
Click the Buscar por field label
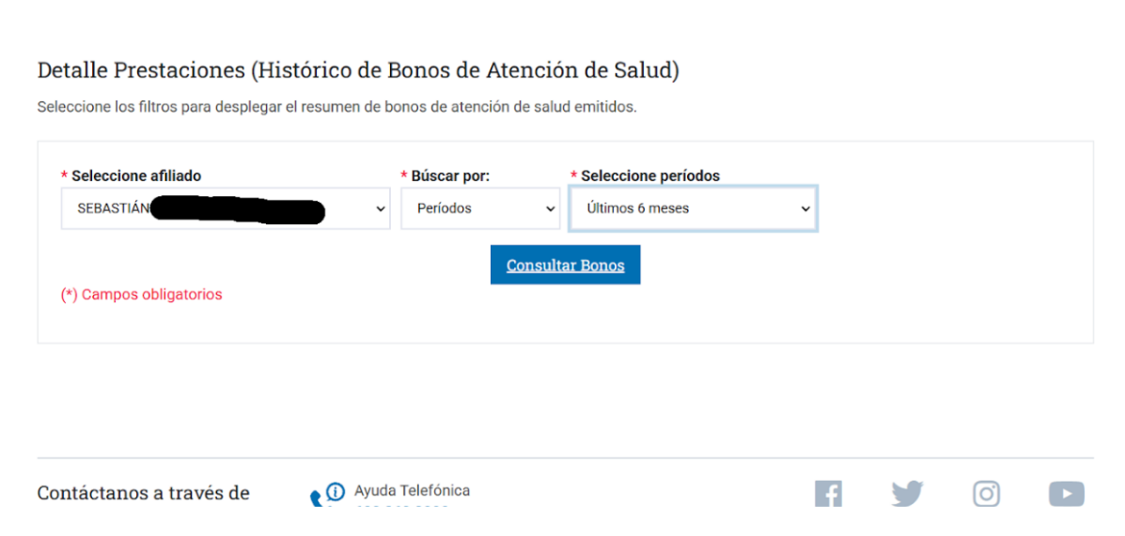(450, 176)
